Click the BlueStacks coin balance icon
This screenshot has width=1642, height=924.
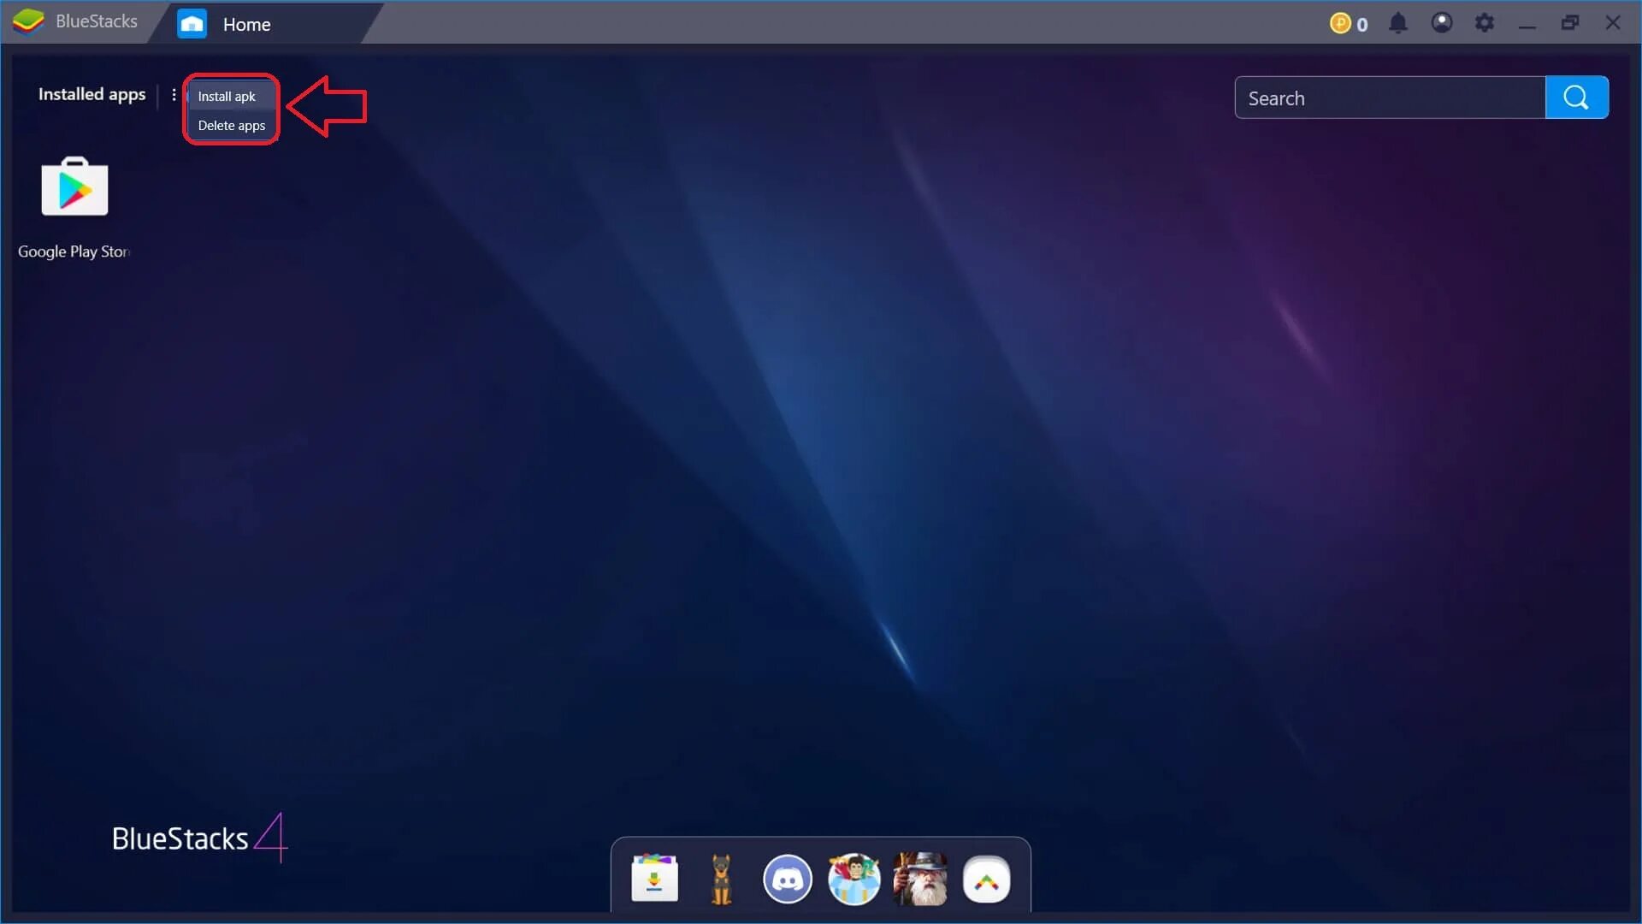[1340, 24]
